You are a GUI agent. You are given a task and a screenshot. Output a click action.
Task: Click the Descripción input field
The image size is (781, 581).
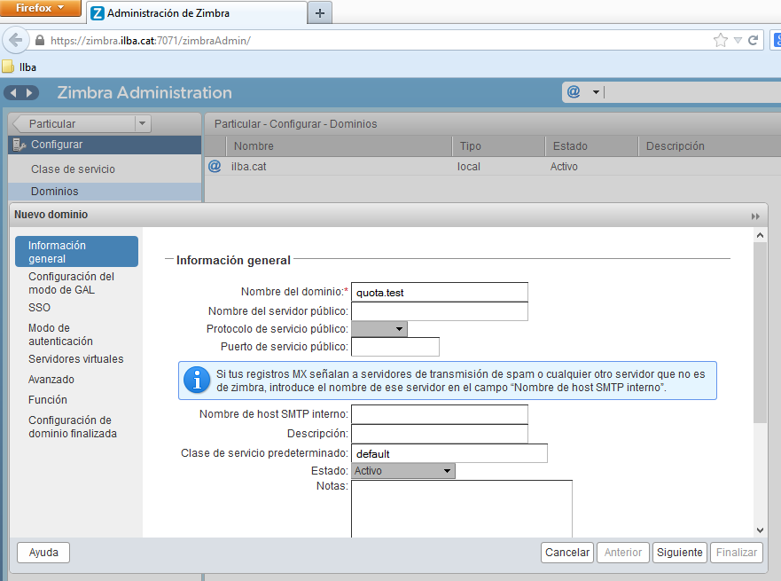click(x=440, y=434)
